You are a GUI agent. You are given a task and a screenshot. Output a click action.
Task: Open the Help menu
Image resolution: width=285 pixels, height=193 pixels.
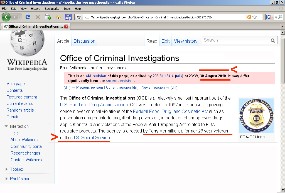tap(78, 9)
